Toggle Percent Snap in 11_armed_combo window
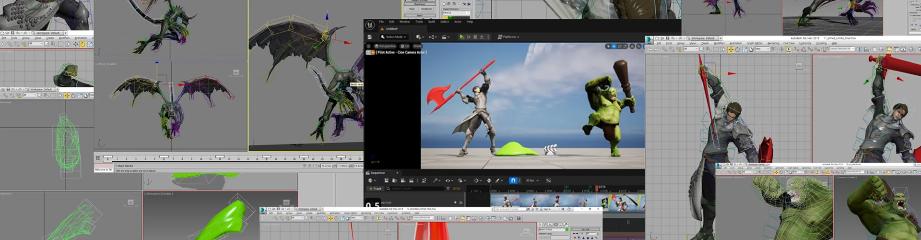 810,49
